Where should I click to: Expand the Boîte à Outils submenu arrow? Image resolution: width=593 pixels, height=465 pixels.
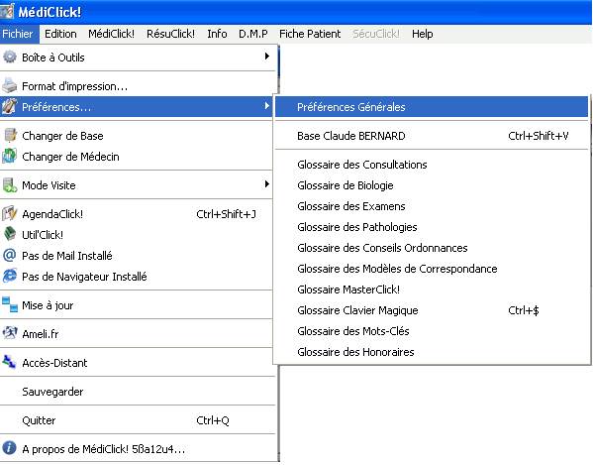click(267, 57)
